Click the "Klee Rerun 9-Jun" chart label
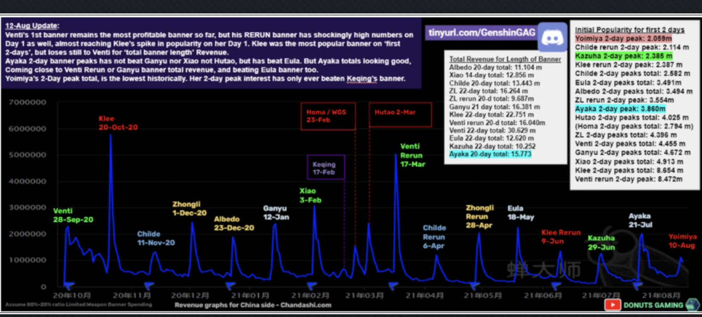702x317 pixels. coord(561,237)
